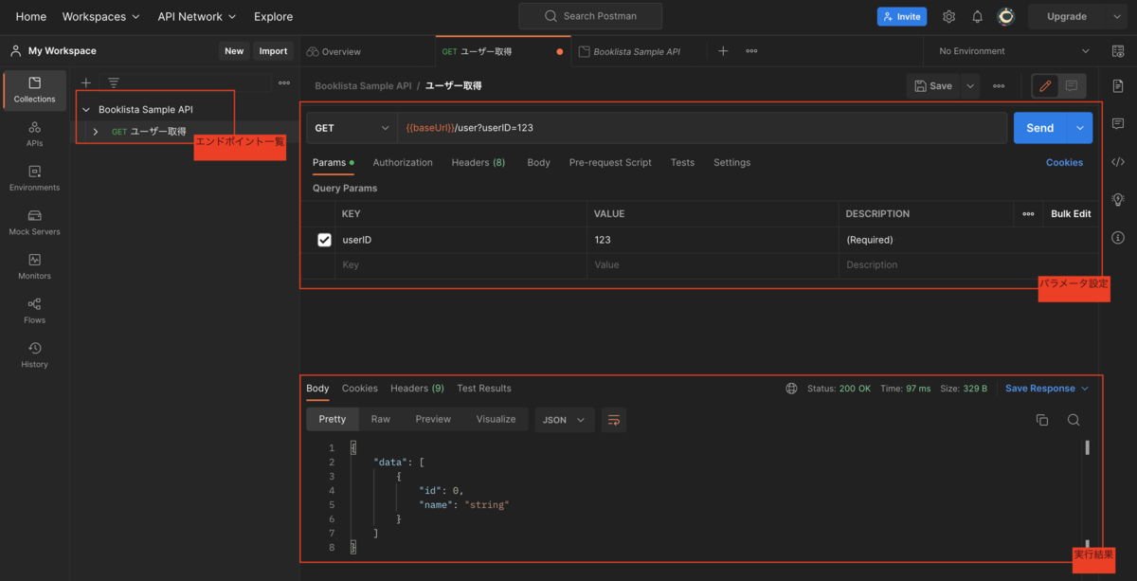Open the Send button dropdown arrow

click(x=1079, y=128)
